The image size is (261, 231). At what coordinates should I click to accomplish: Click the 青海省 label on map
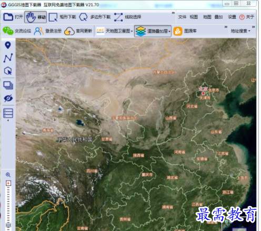pyautogui.click(x=48, y=130)
